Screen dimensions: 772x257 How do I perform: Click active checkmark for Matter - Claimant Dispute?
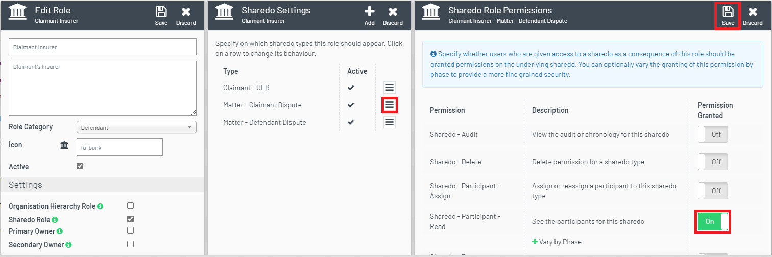click(x=351, y=105)
